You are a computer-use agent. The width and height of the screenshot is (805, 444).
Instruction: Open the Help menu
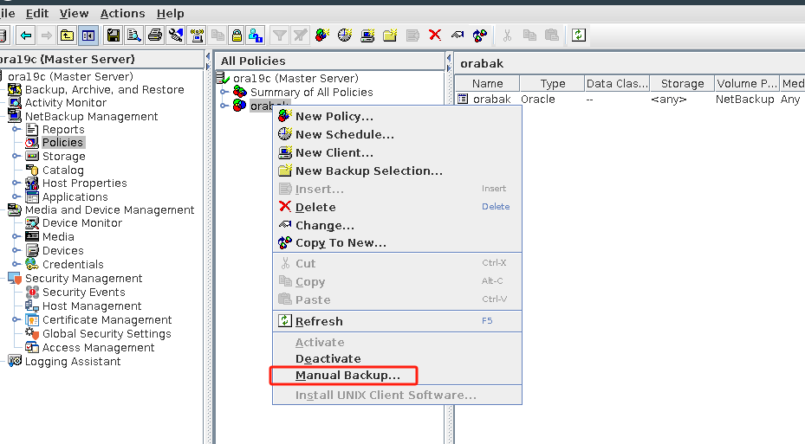tap(171, 13)
